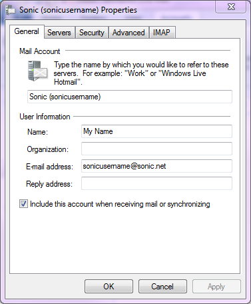
Task: Click the 'User Information' section label
Action: tap(45, 117)
